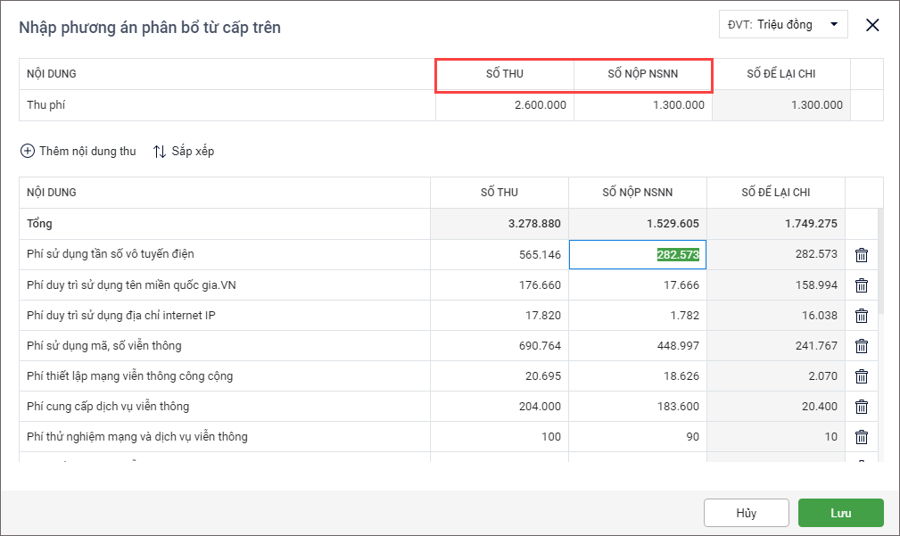Screen dimensions: 900x536
Task: Delete the Phí thử nghiệm mạng row
Action: click(x=862, y=437)
